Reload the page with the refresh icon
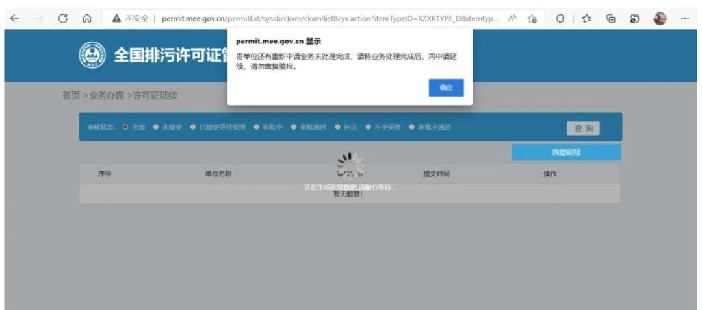This screenshot has width=702, height=310. 63,19
